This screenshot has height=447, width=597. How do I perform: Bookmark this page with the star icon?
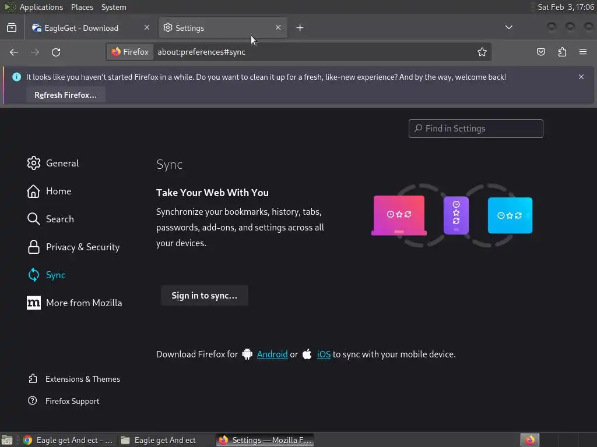tap(482, 52)
